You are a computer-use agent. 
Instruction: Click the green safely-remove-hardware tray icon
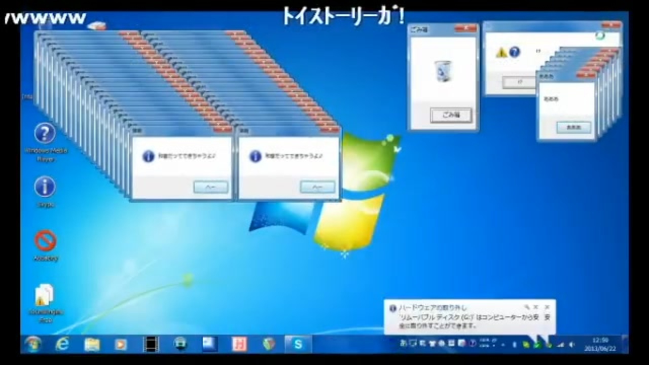tap(537, 345)
